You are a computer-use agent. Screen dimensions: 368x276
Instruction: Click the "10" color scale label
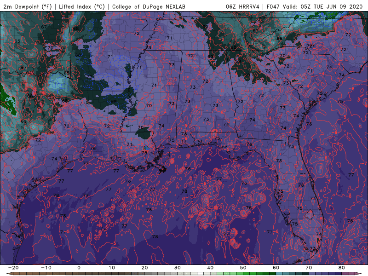coord(112,268)
